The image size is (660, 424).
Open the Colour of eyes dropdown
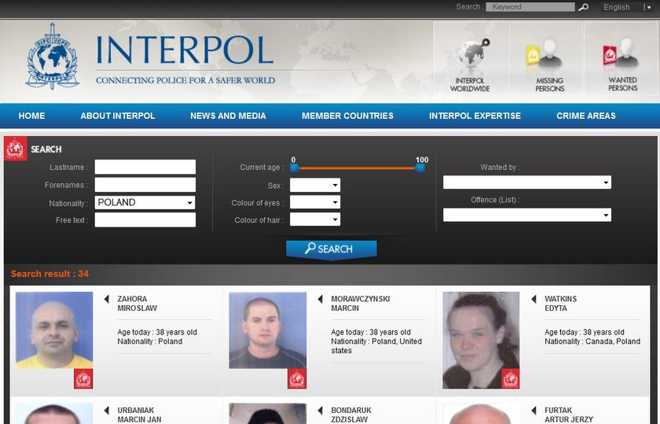[x=315, y=202]
